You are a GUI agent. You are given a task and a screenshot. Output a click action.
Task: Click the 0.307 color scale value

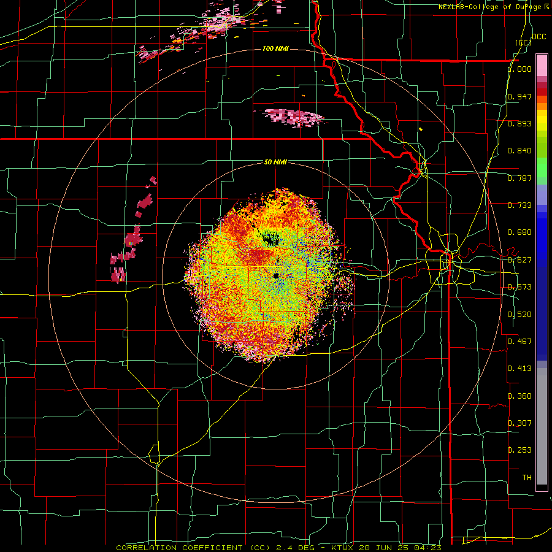tap(519, 423)
